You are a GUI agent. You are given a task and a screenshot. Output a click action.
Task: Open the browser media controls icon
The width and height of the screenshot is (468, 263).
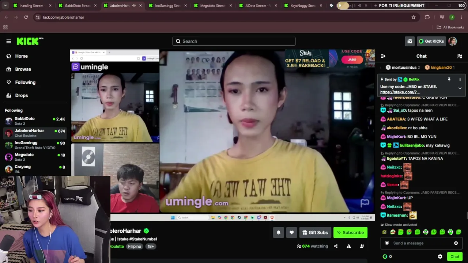click(x=442, y=17)
